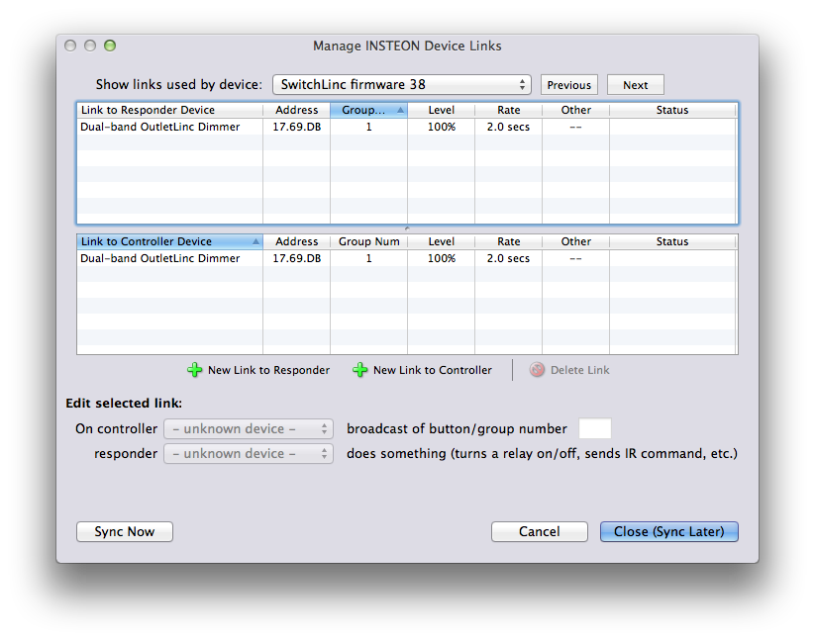
Task: Click the red Delete Link icon
Action: click(537, 370)
